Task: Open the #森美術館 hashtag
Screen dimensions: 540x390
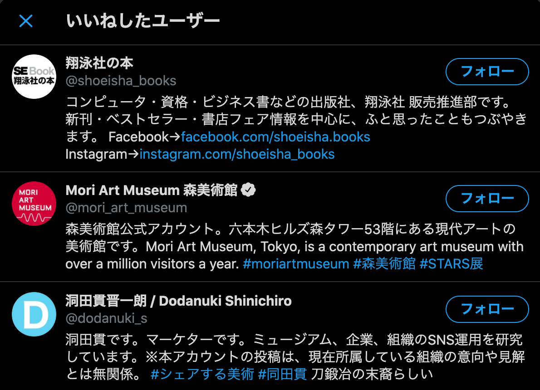Action: click(x=384, y=264)
